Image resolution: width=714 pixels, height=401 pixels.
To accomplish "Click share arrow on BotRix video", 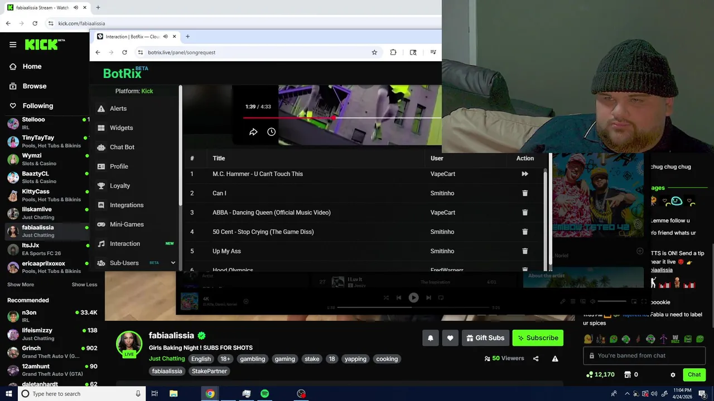I will coord(253,132).
